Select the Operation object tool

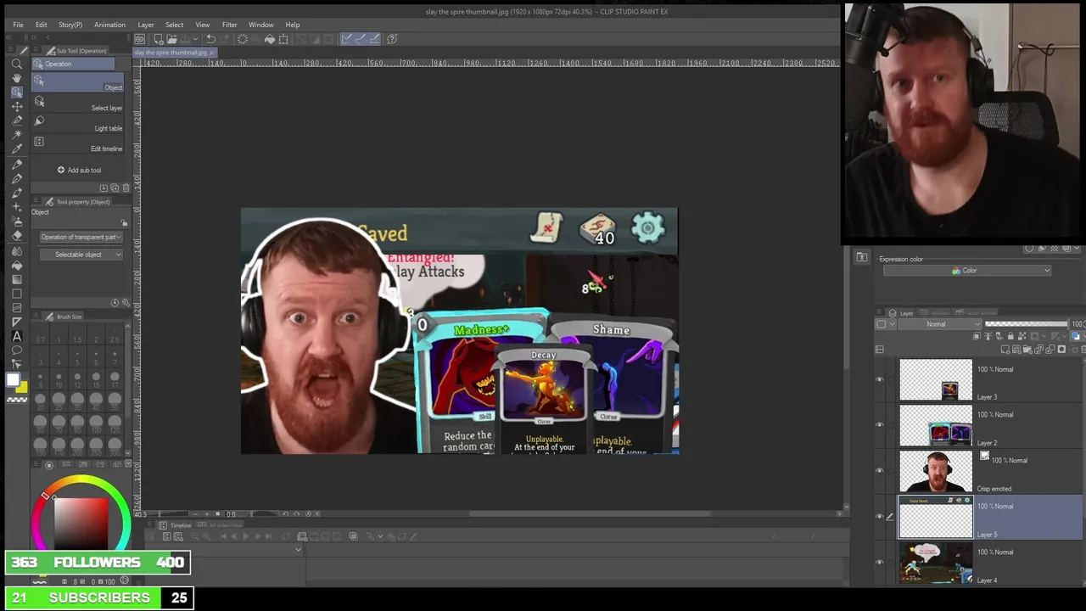[x=17, y=92]
